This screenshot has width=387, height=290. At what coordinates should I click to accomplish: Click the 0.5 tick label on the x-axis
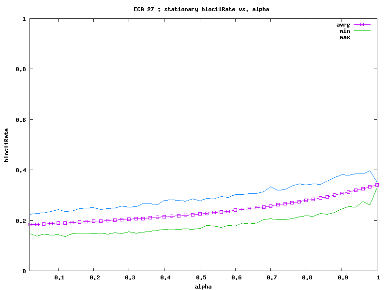tap(200, 278)
